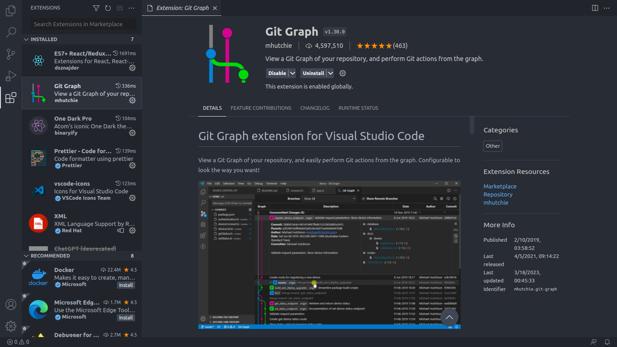The image size is (617, 347).
Task: Close the Extension: Git Graph tab
Action: pos(215,8)
